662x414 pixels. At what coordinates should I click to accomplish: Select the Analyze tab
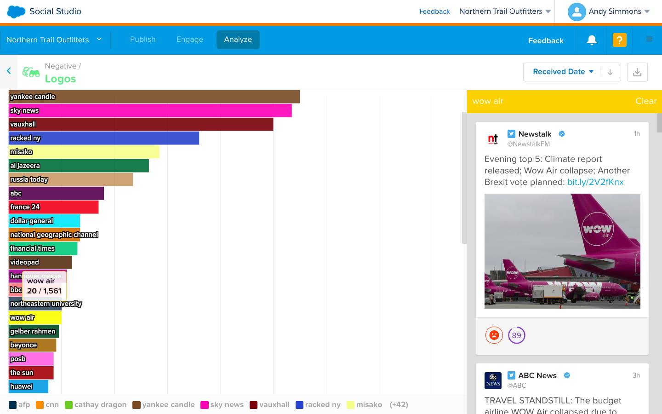coord(238,40)
